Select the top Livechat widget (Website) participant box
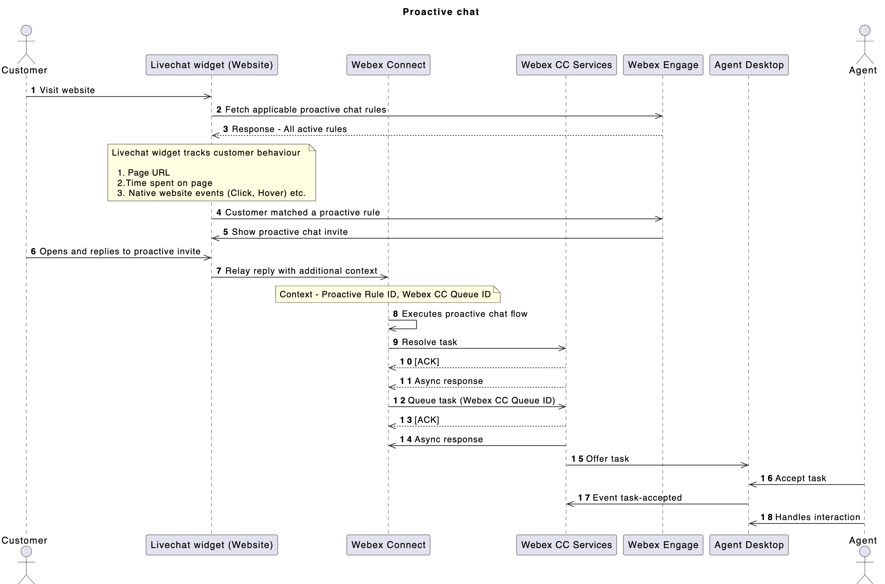The width and height of the screenshot is (885, 584). tap(212, 65)
